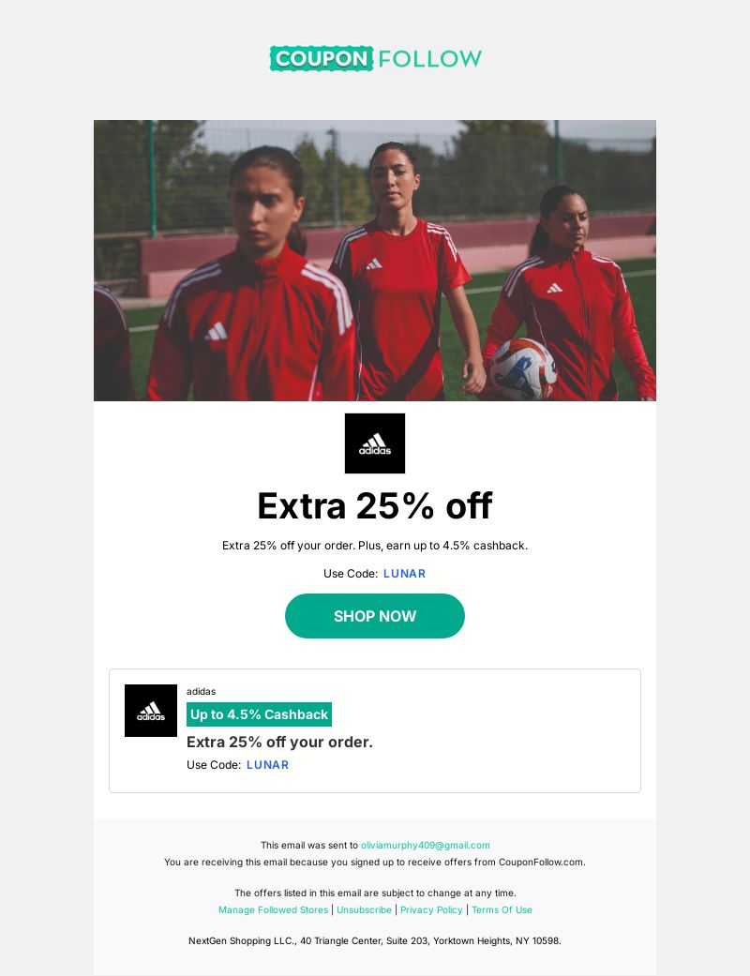Click the soccer ball in the banner photo

(523, 368)
